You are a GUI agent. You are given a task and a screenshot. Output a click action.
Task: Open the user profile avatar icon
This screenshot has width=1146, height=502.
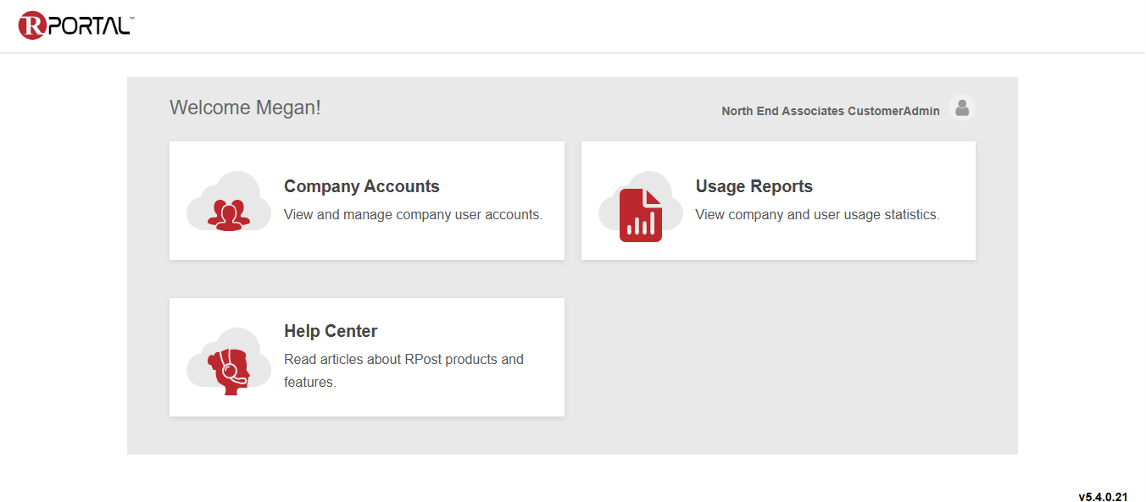click(x=961, y=108)
